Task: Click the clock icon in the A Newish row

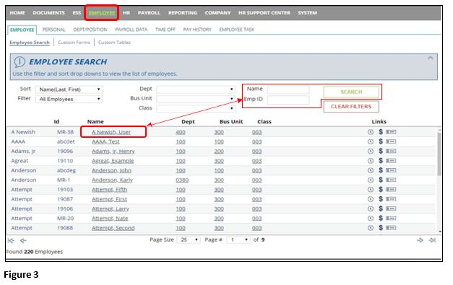Action: pos(371,132)
